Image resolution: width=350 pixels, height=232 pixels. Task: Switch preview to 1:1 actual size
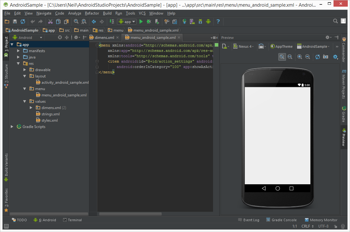290,57
